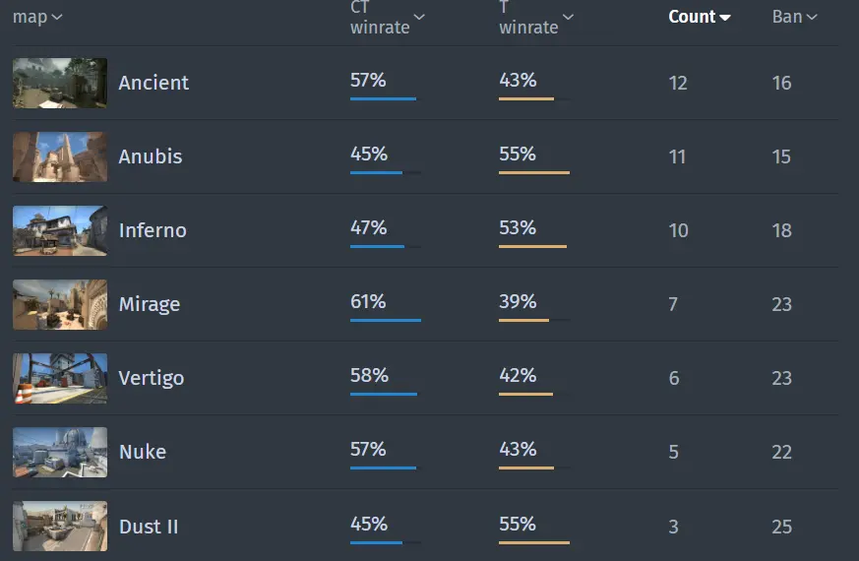Image resolution: width=859 pixels, height=561 pixels.
Task: Select Vertigo's 58% CT winrate value
Action: (x=369, y=376)
